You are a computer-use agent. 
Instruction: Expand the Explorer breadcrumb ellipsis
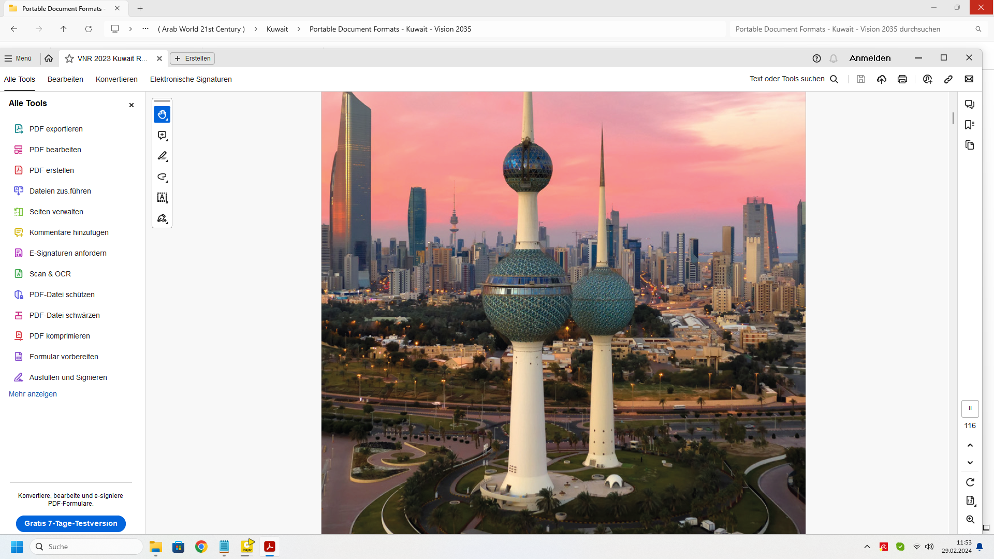(145, 29)
